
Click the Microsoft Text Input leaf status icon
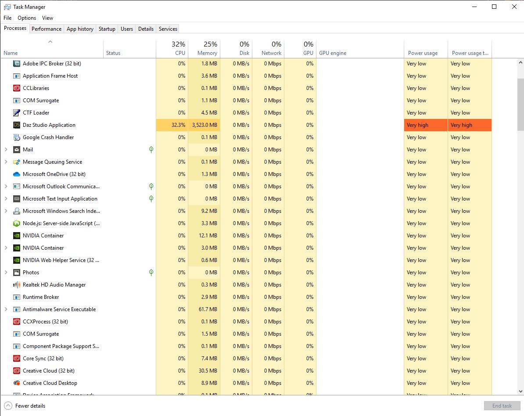[151, 199]
